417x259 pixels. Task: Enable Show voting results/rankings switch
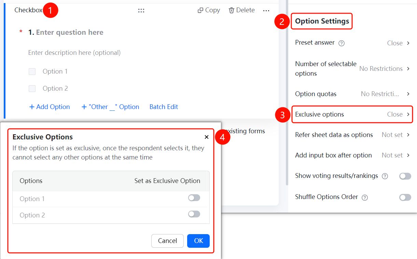pyautogui.click(x=405, y=176)
